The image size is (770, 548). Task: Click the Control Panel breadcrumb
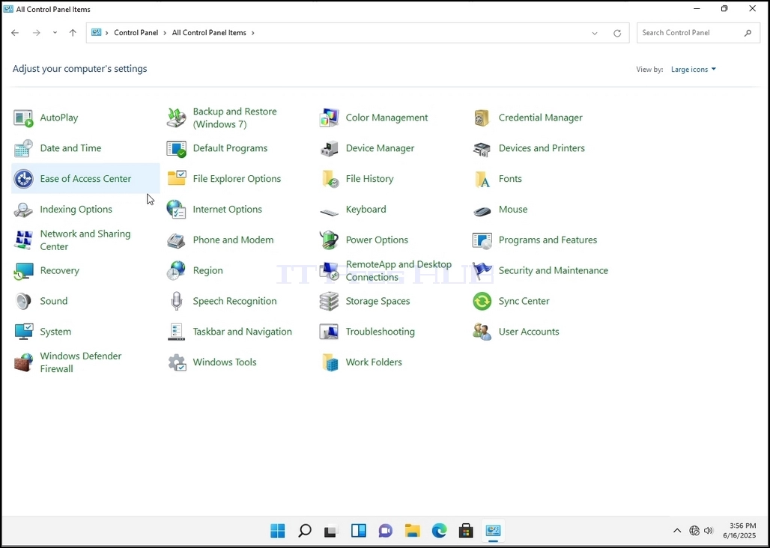136,33
